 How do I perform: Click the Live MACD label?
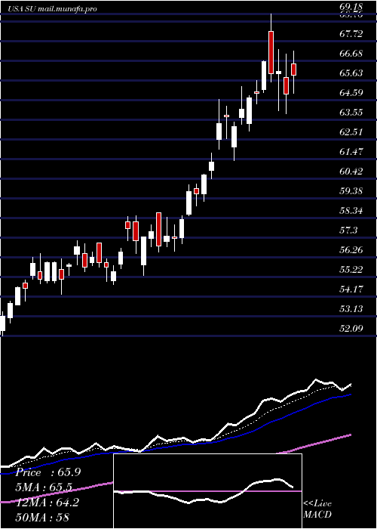(317, 509)
